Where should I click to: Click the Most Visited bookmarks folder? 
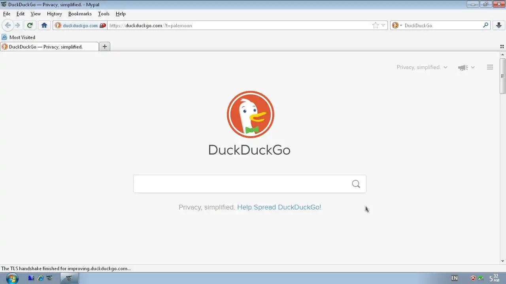point(19,37)
